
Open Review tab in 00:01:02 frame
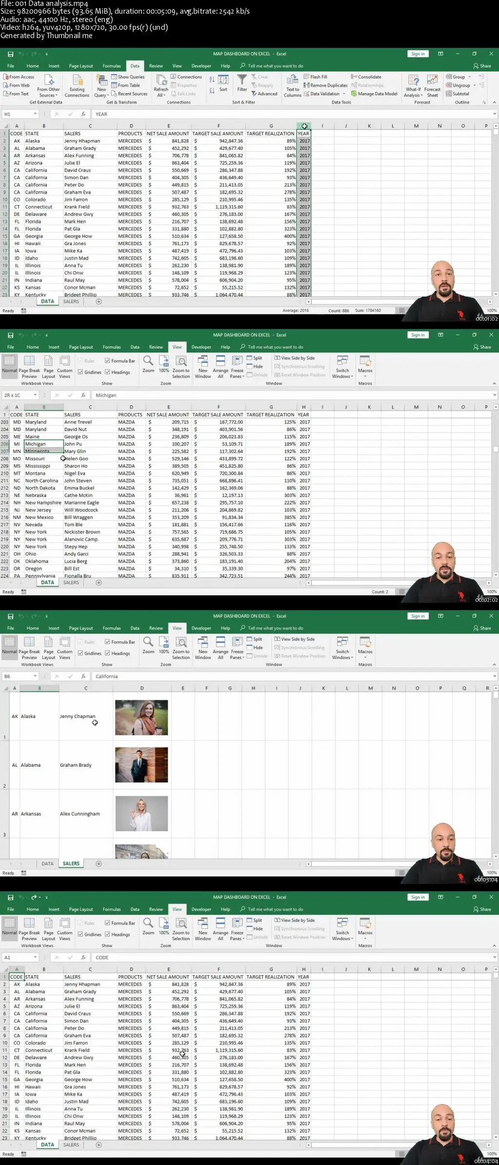coord(156,66)
